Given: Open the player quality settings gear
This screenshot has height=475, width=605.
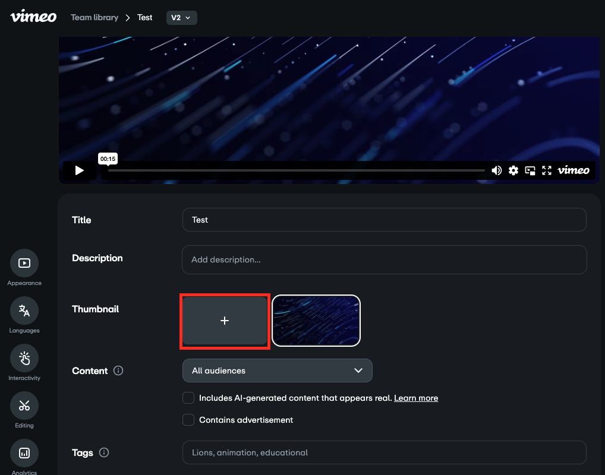Looking at the screenshot, I should tap(513, 170).
